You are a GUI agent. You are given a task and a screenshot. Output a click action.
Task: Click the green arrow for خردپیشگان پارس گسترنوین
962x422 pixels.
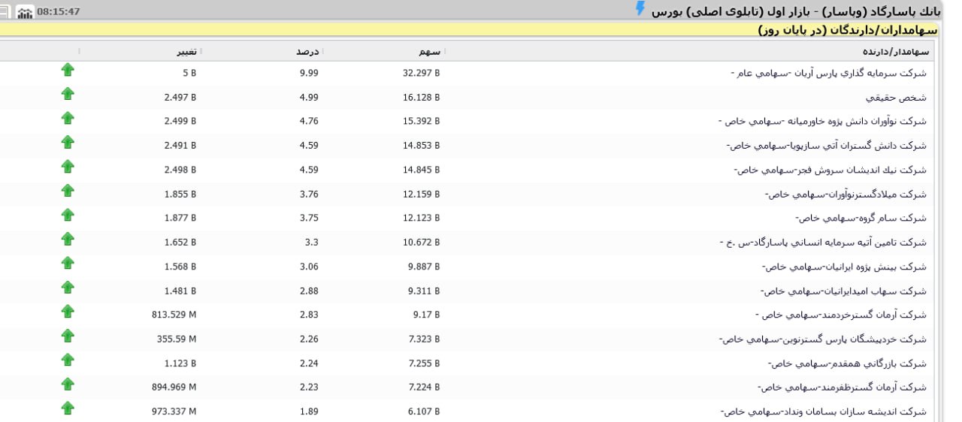(68, 335)
